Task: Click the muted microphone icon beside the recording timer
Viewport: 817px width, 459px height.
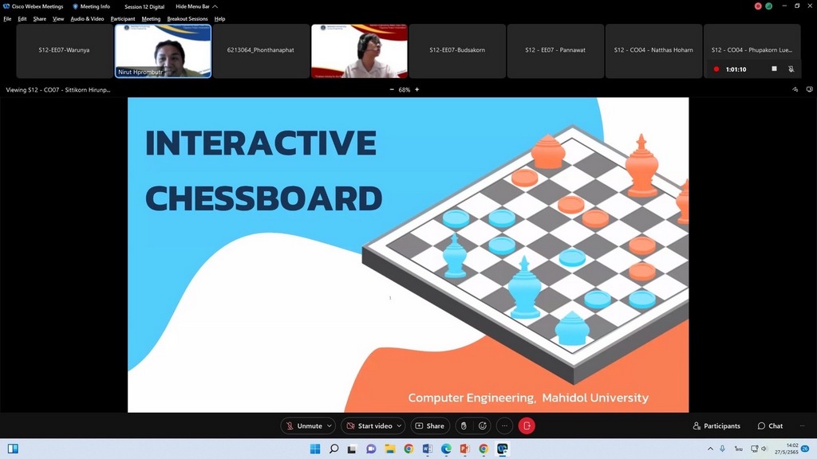Action: point(791,69)
